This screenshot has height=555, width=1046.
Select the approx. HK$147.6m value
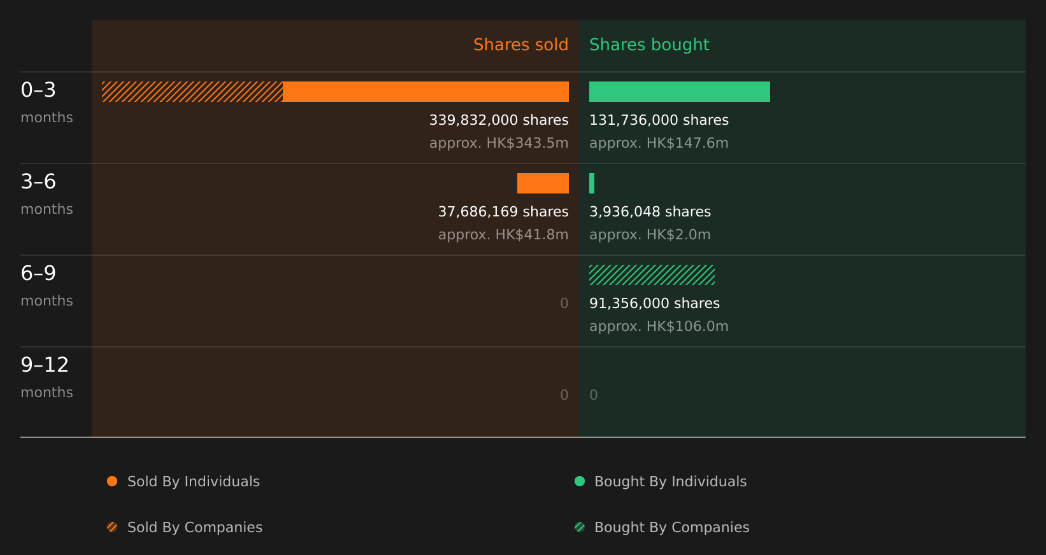(x=659, y=143)
